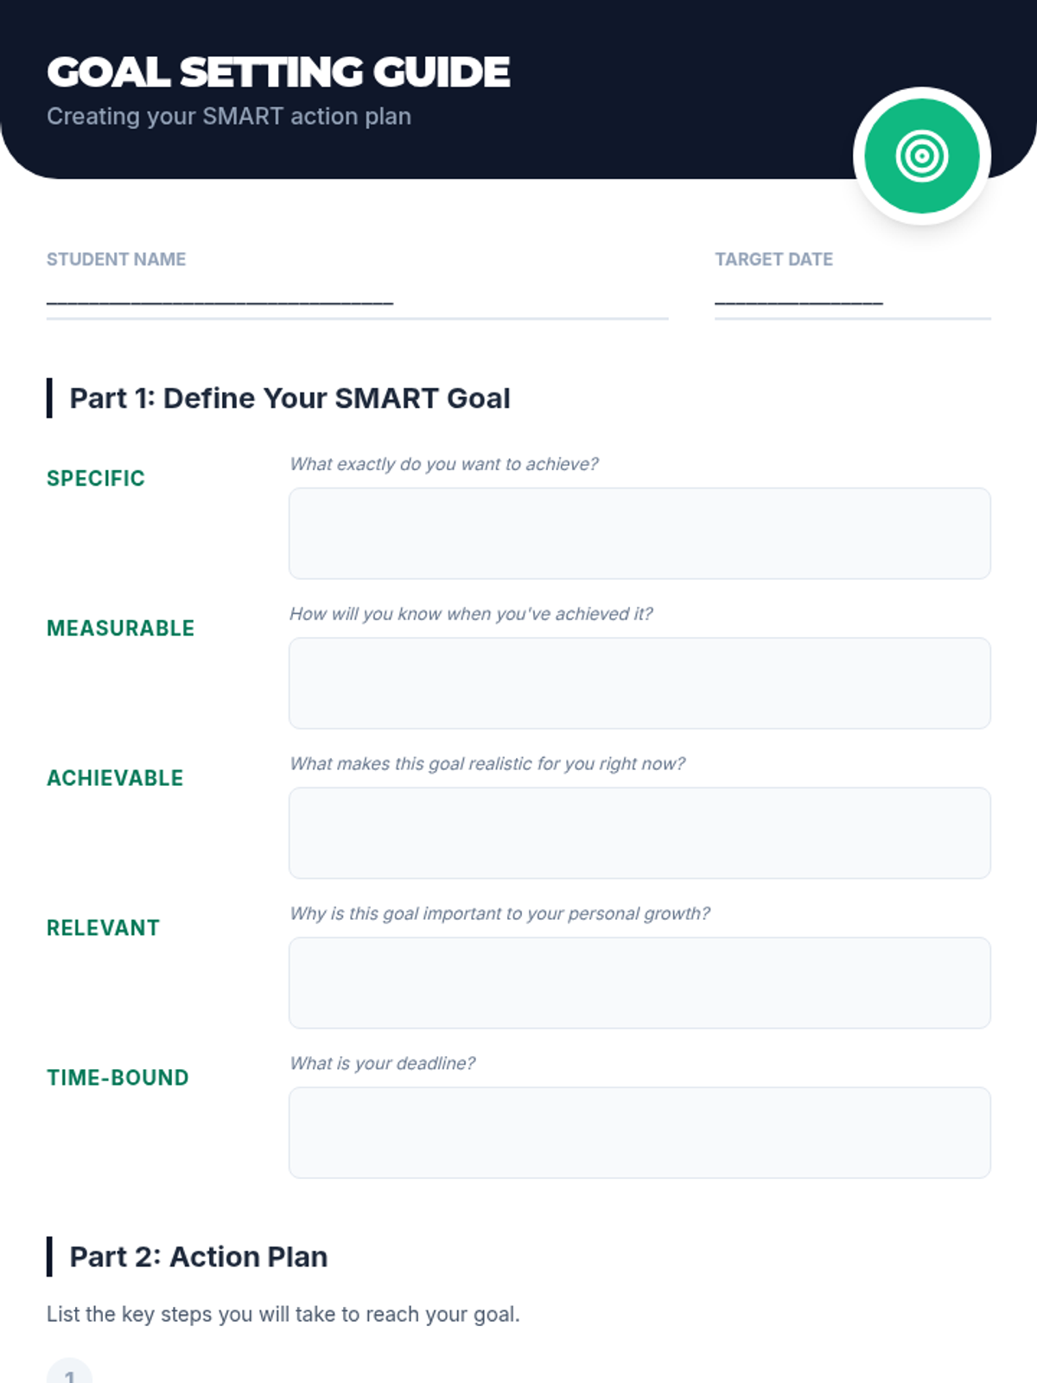Click the Time-Bound deadline answer box
Screen dimensions: 1037x1383
point(639,1132)
